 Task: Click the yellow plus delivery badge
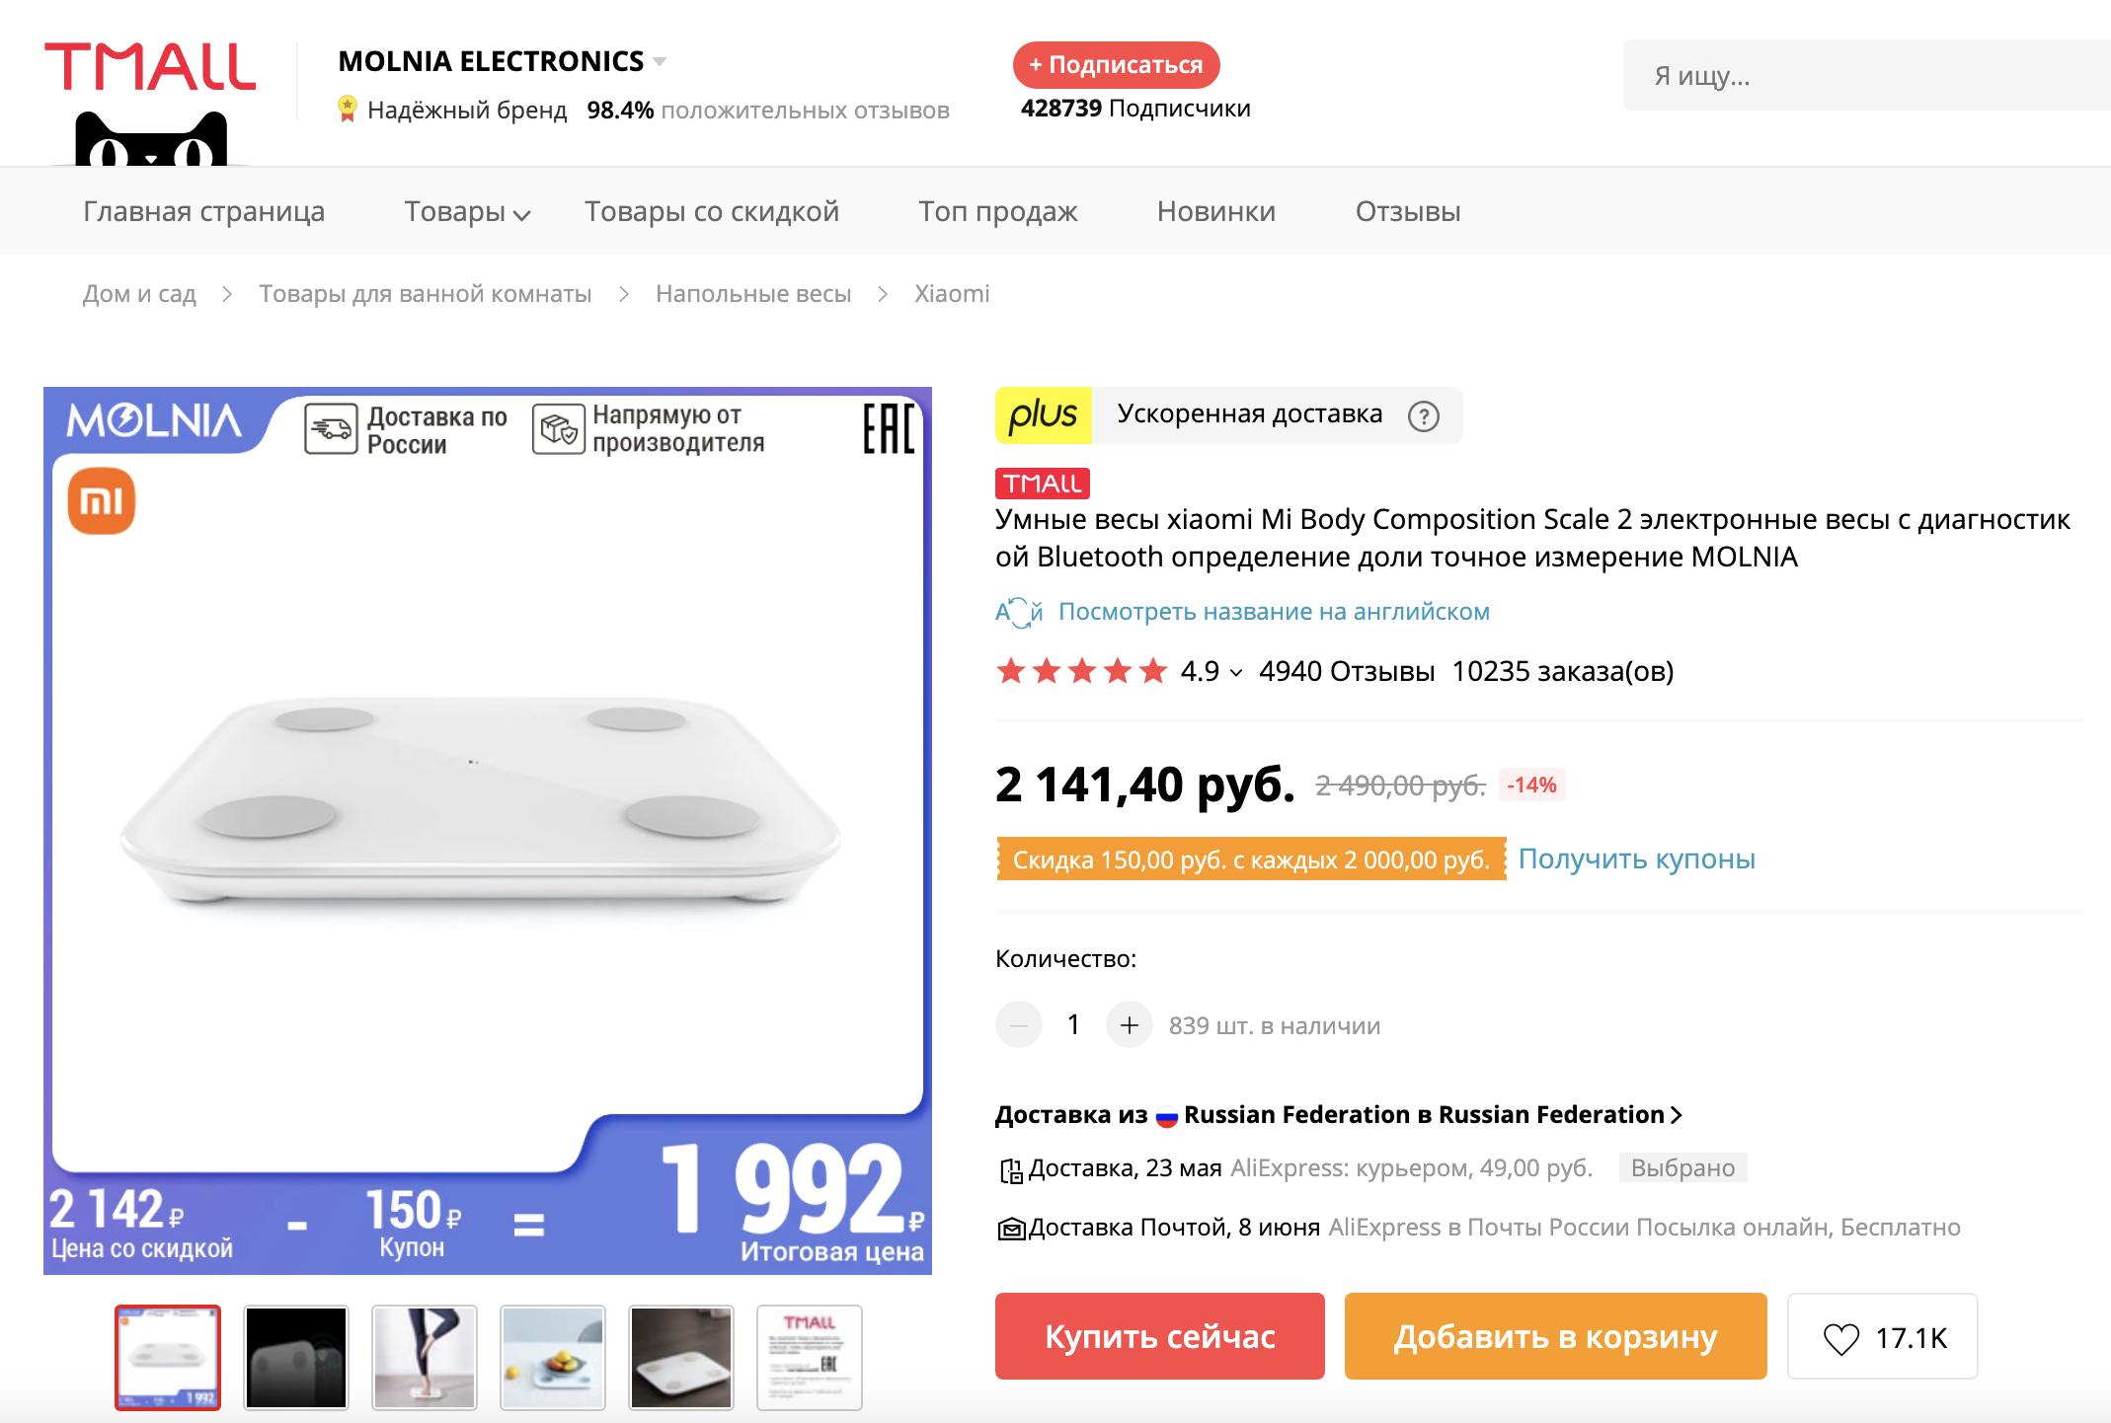pyautogui.click(x=1043, y=415)
